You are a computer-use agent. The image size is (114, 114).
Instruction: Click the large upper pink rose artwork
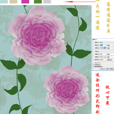[x=37, y=35]
